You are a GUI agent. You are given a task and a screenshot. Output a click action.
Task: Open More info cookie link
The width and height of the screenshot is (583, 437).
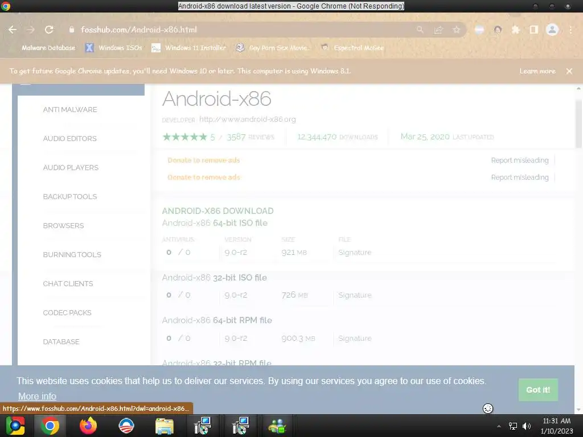click(x=37, y=397)
